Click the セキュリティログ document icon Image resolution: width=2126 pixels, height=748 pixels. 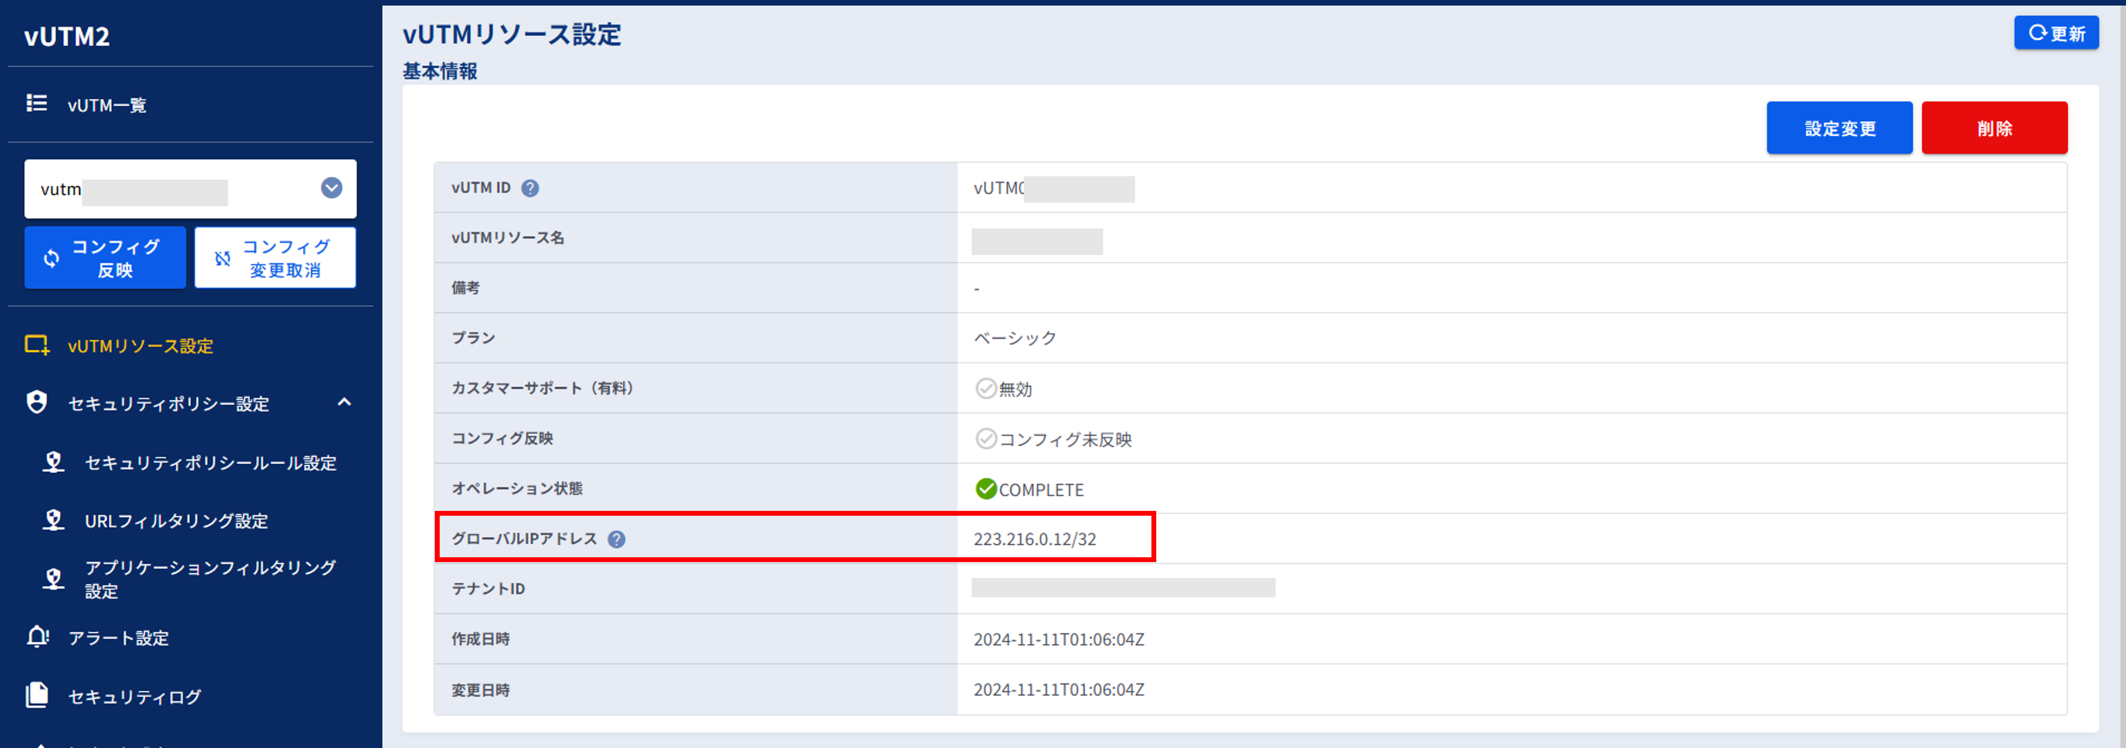(x=36, y=695)
